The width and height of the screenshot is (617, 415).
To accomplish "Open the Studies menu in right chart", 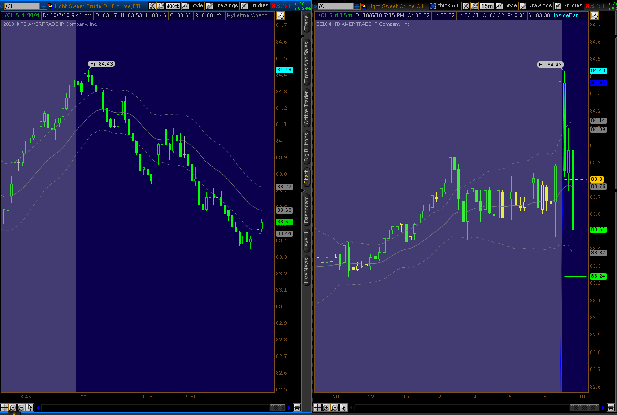I will pyautogui.click(x=569, y=6).
